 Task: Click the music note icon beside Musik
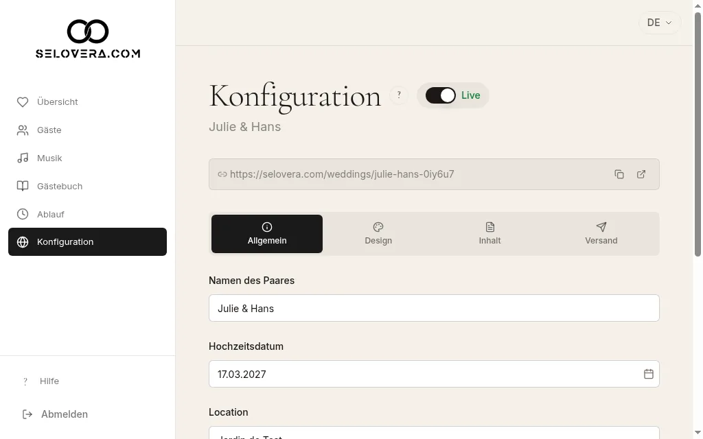[x=23, y=158]
